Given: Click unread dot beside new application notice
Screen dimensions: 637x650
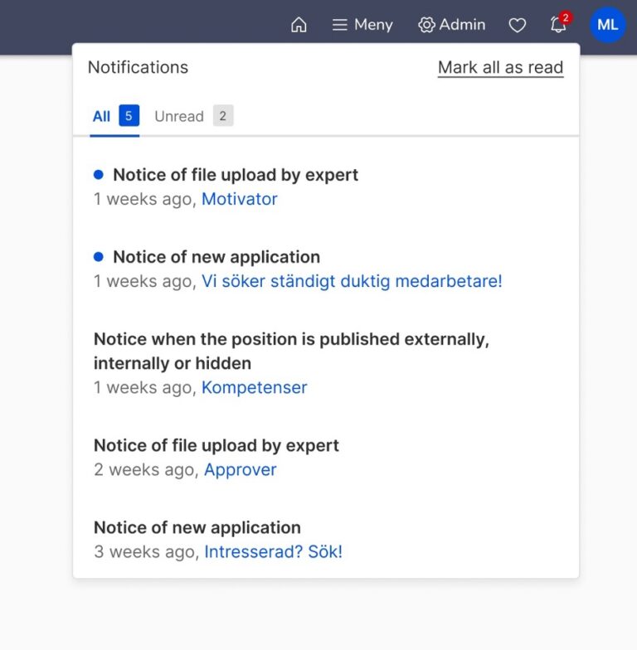Looking at the screenshot, I should click(x=99, y=257).
